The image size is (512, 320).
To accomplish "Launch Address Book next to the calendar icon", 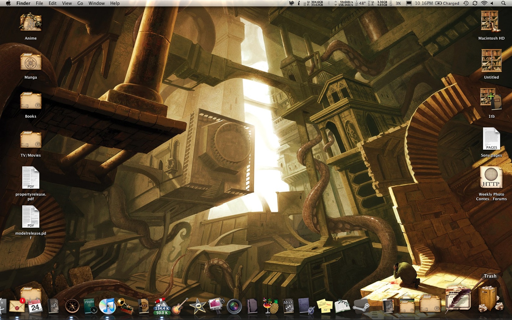I will pyautogui.click(x=54, y=306).
